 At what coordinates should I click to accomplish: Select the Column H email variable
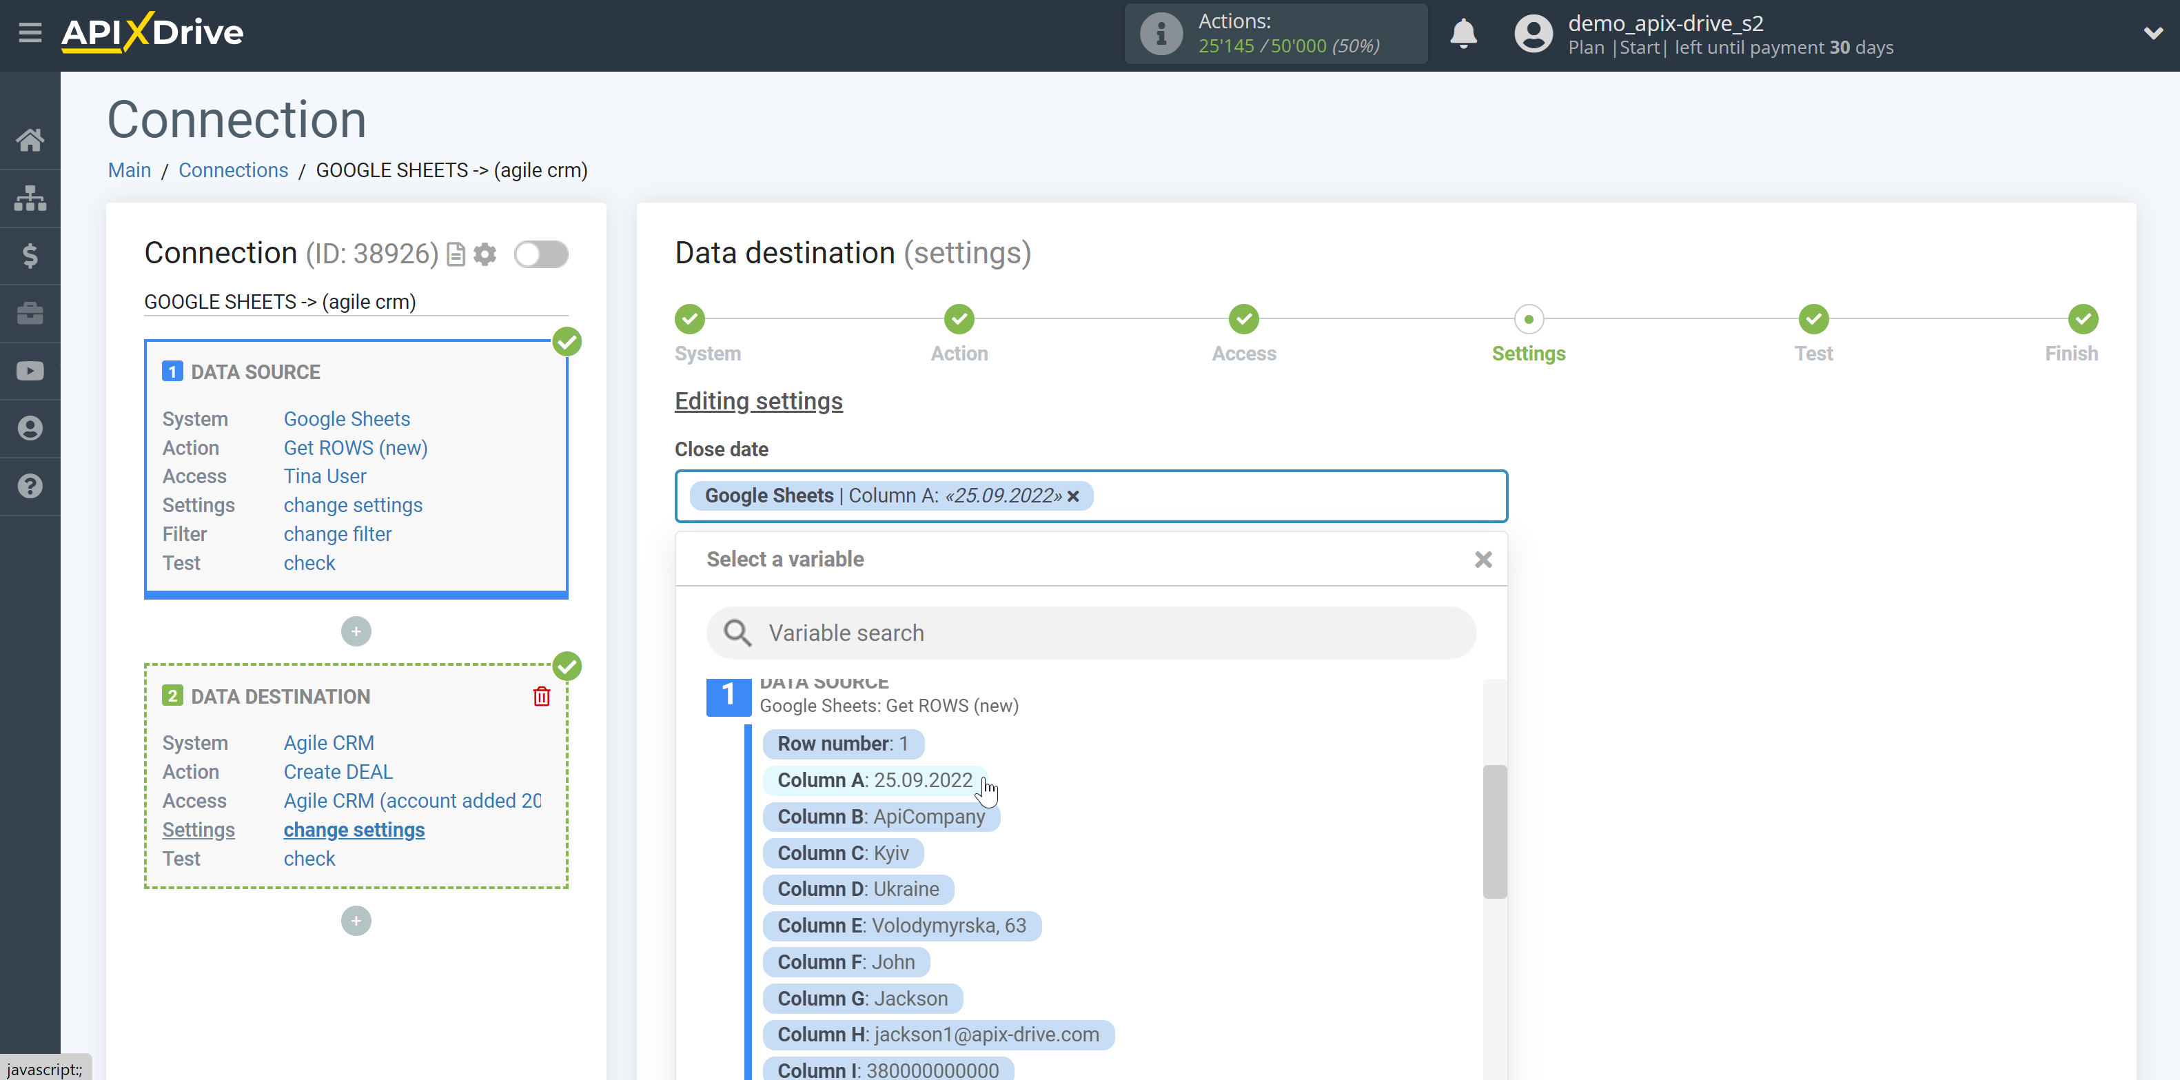click(939, 1035)
